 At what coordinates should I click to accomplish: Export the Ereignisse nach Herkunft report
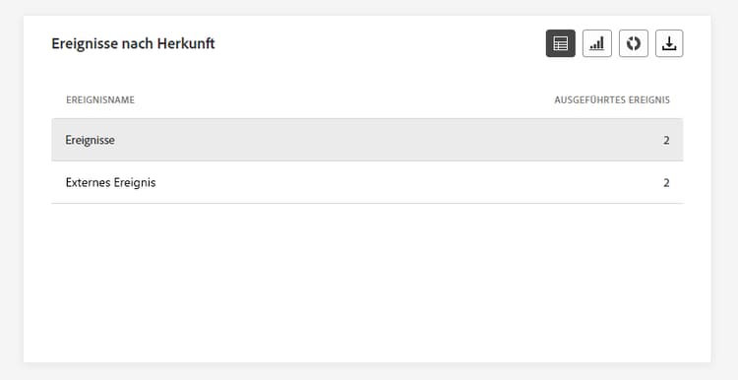669,43
